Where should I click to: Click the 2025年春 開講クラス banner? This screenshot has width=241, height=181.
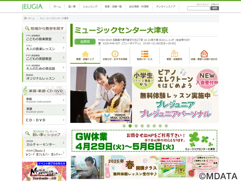pyautogui.click(x=145, y=167)
